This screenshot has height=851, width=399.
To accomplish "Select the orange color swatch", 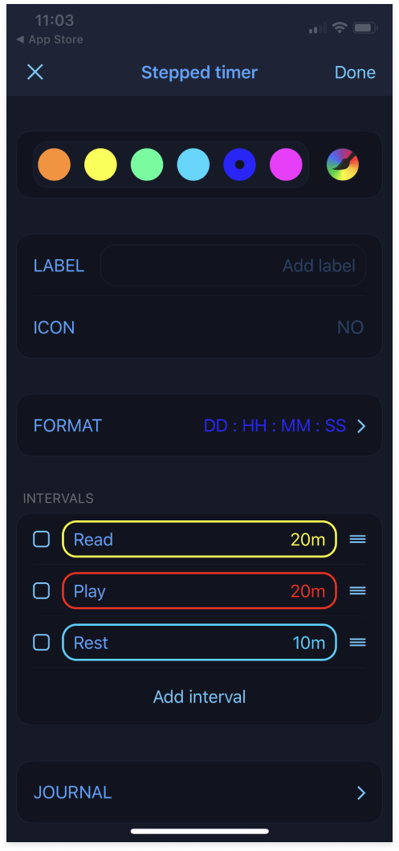I will pyautogui.click(x=54, y=164).
